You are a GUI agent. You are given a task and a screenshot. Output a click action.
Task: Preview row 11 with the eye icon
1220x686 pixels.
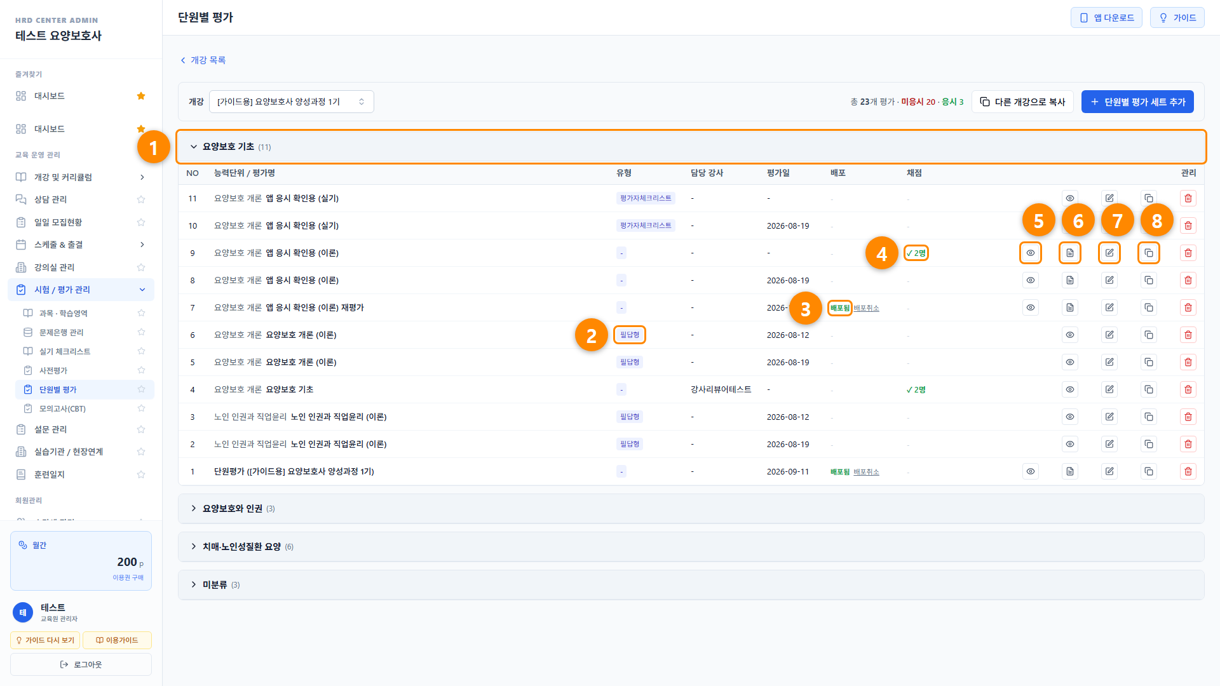(x=1069, y=198)
